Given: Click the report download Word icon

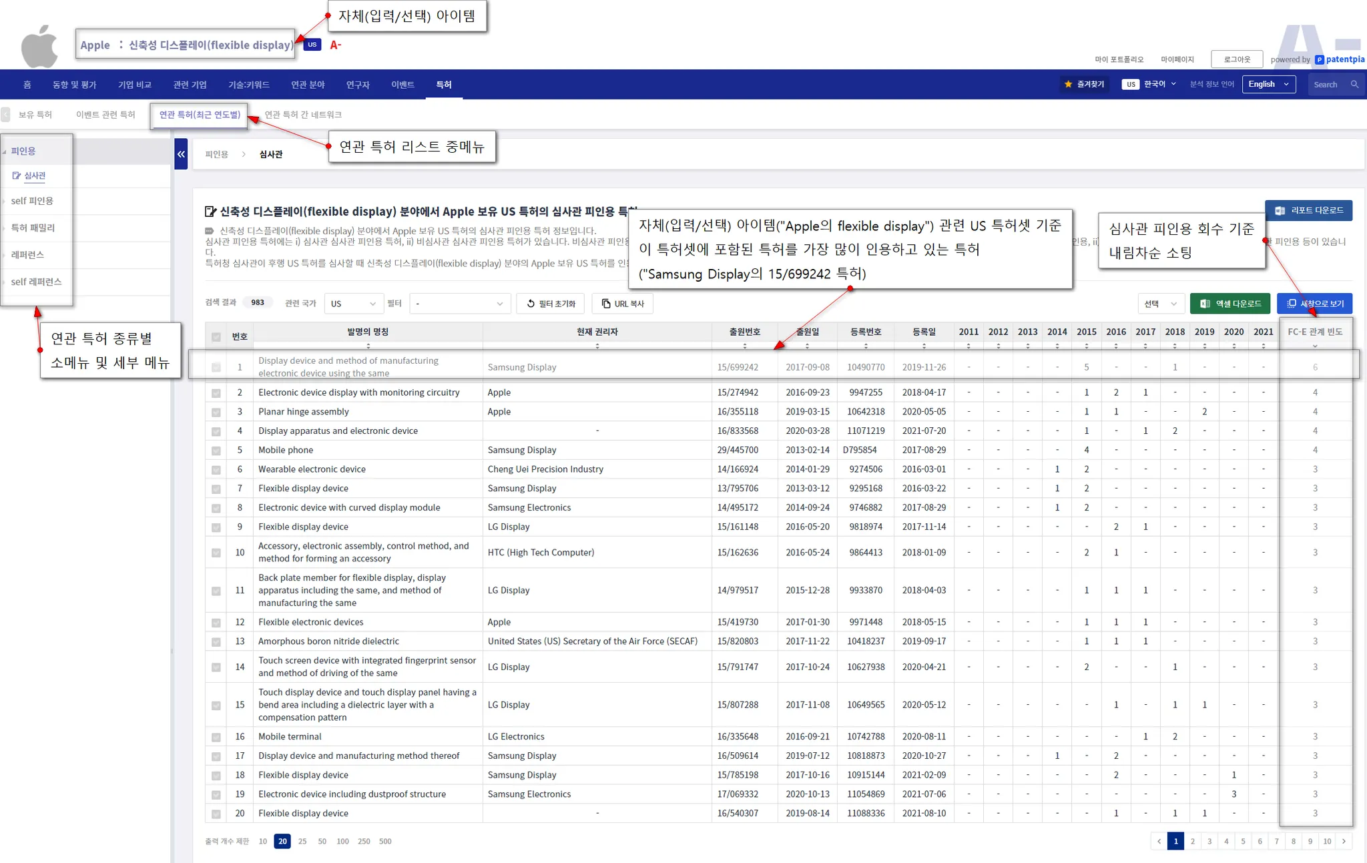Looking at the screenshot, I should (x=1280, y=210).
